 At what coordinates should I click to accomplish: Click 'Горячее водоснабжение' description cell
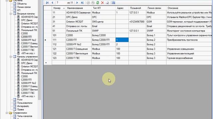coord(189,58)
